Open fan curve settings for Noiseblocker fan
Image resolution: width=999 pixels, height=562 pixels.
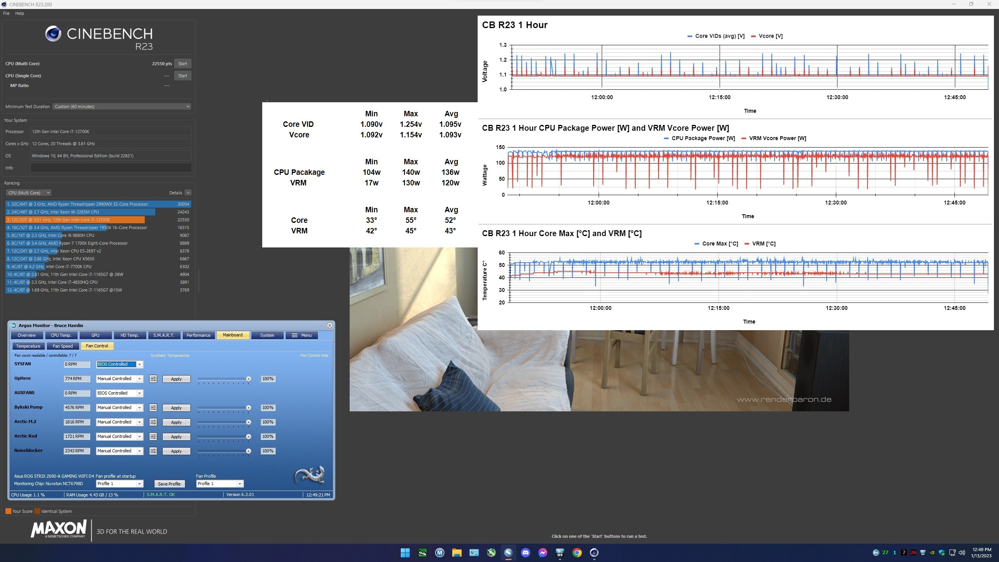tap(153, 451)
